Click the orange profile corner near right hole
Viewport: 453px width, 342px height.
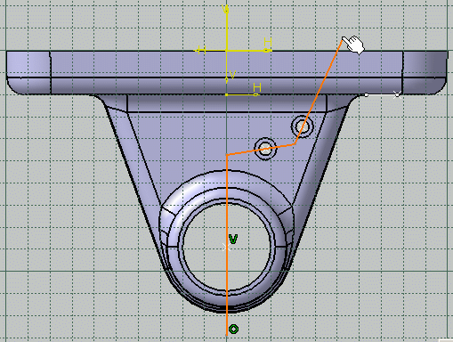pyautogui.click(x=295, y=144)
